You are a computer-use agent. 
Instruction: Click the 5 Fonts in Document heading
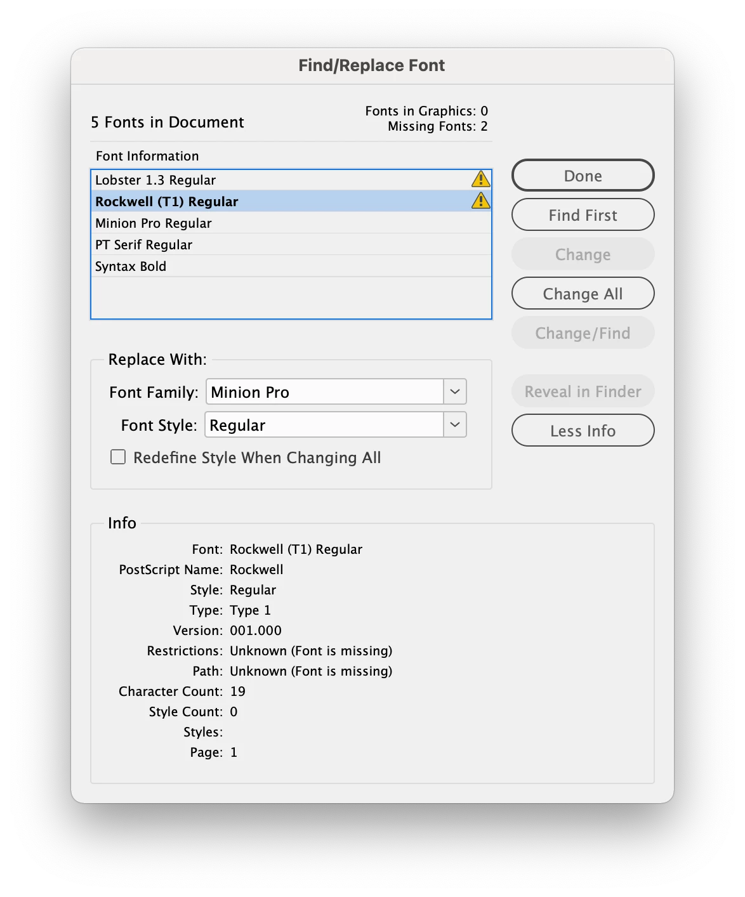168,122
